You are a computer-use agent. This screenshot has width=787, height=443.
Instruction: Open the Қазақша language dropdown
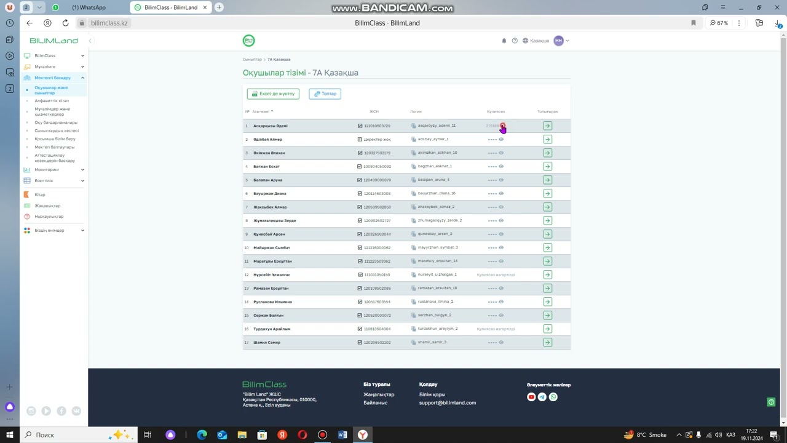[536, 41]
